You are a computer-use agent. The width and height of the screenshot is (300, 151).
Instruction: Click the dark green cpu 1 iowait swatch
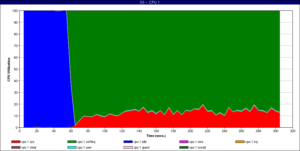(x=184, y=148)
